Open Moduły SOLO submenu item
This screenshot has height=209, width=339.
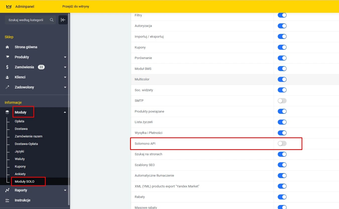point(25,181)
